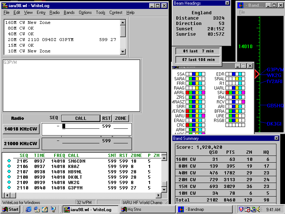Switch to the Hq Stns taskbar button

click(147, 209)
